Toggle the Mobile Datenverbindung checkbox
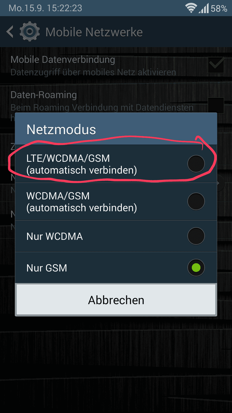The image size is (232, 413). click(216, 65)
